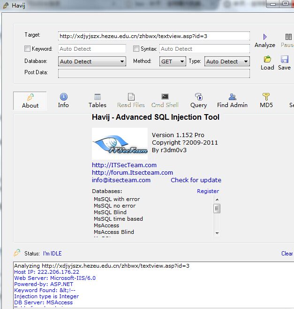
Task: Select 'MsSQL with error' in the list
Action: pyautogui.click(x=117, y=199)
